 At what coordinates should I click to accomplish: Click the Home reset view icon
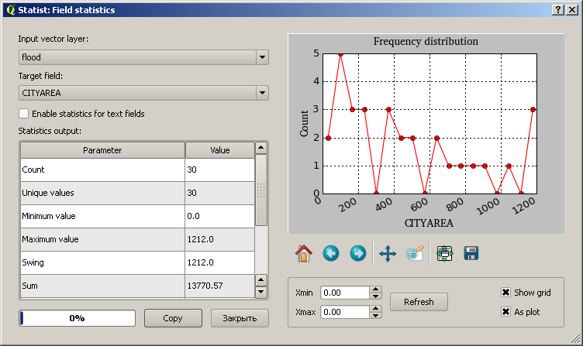click(304, 254)
